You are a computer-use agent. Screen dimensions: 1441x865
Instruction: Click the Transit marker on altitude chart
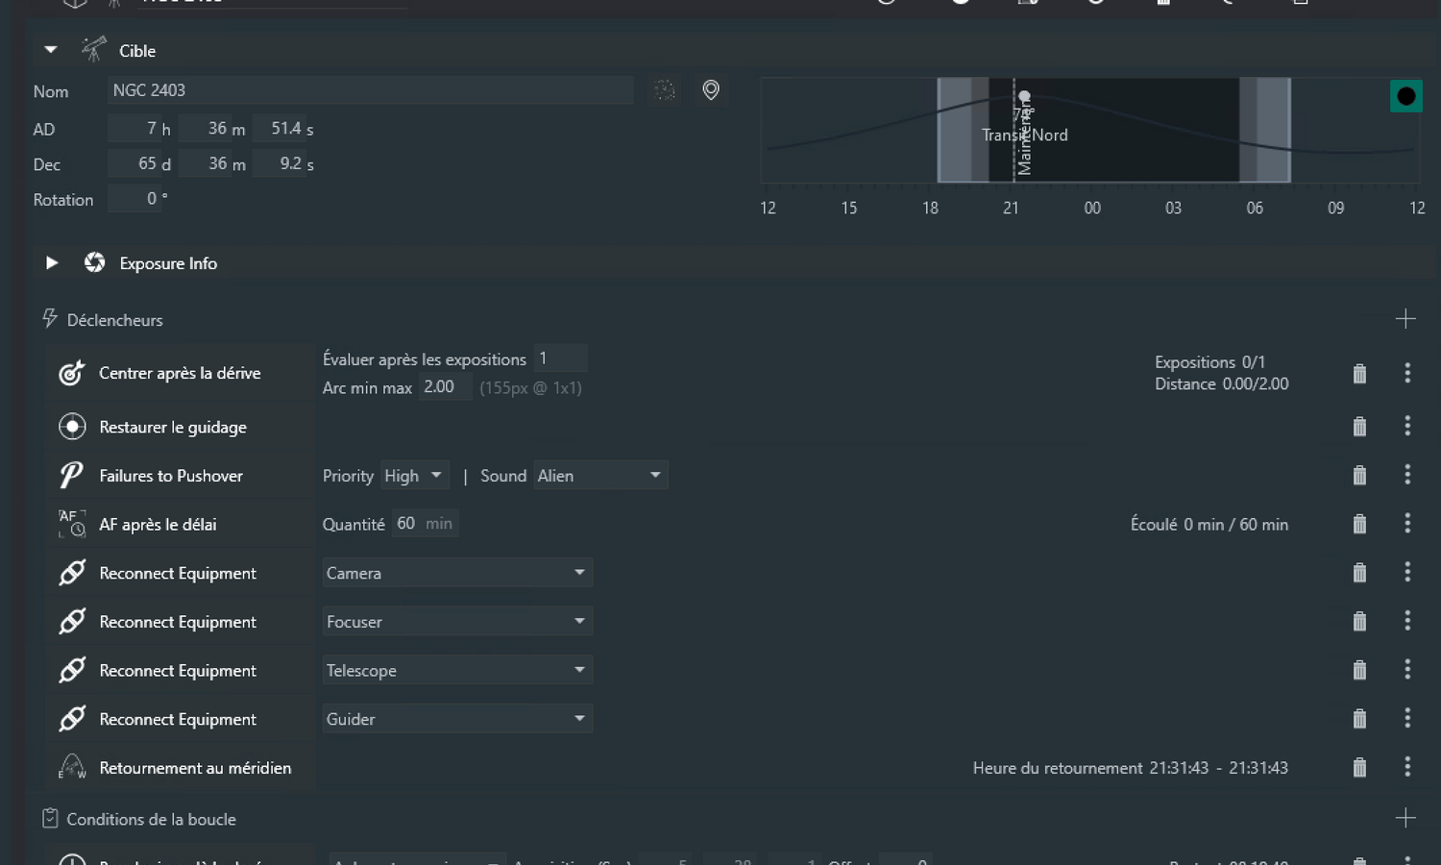(1024, 96)
